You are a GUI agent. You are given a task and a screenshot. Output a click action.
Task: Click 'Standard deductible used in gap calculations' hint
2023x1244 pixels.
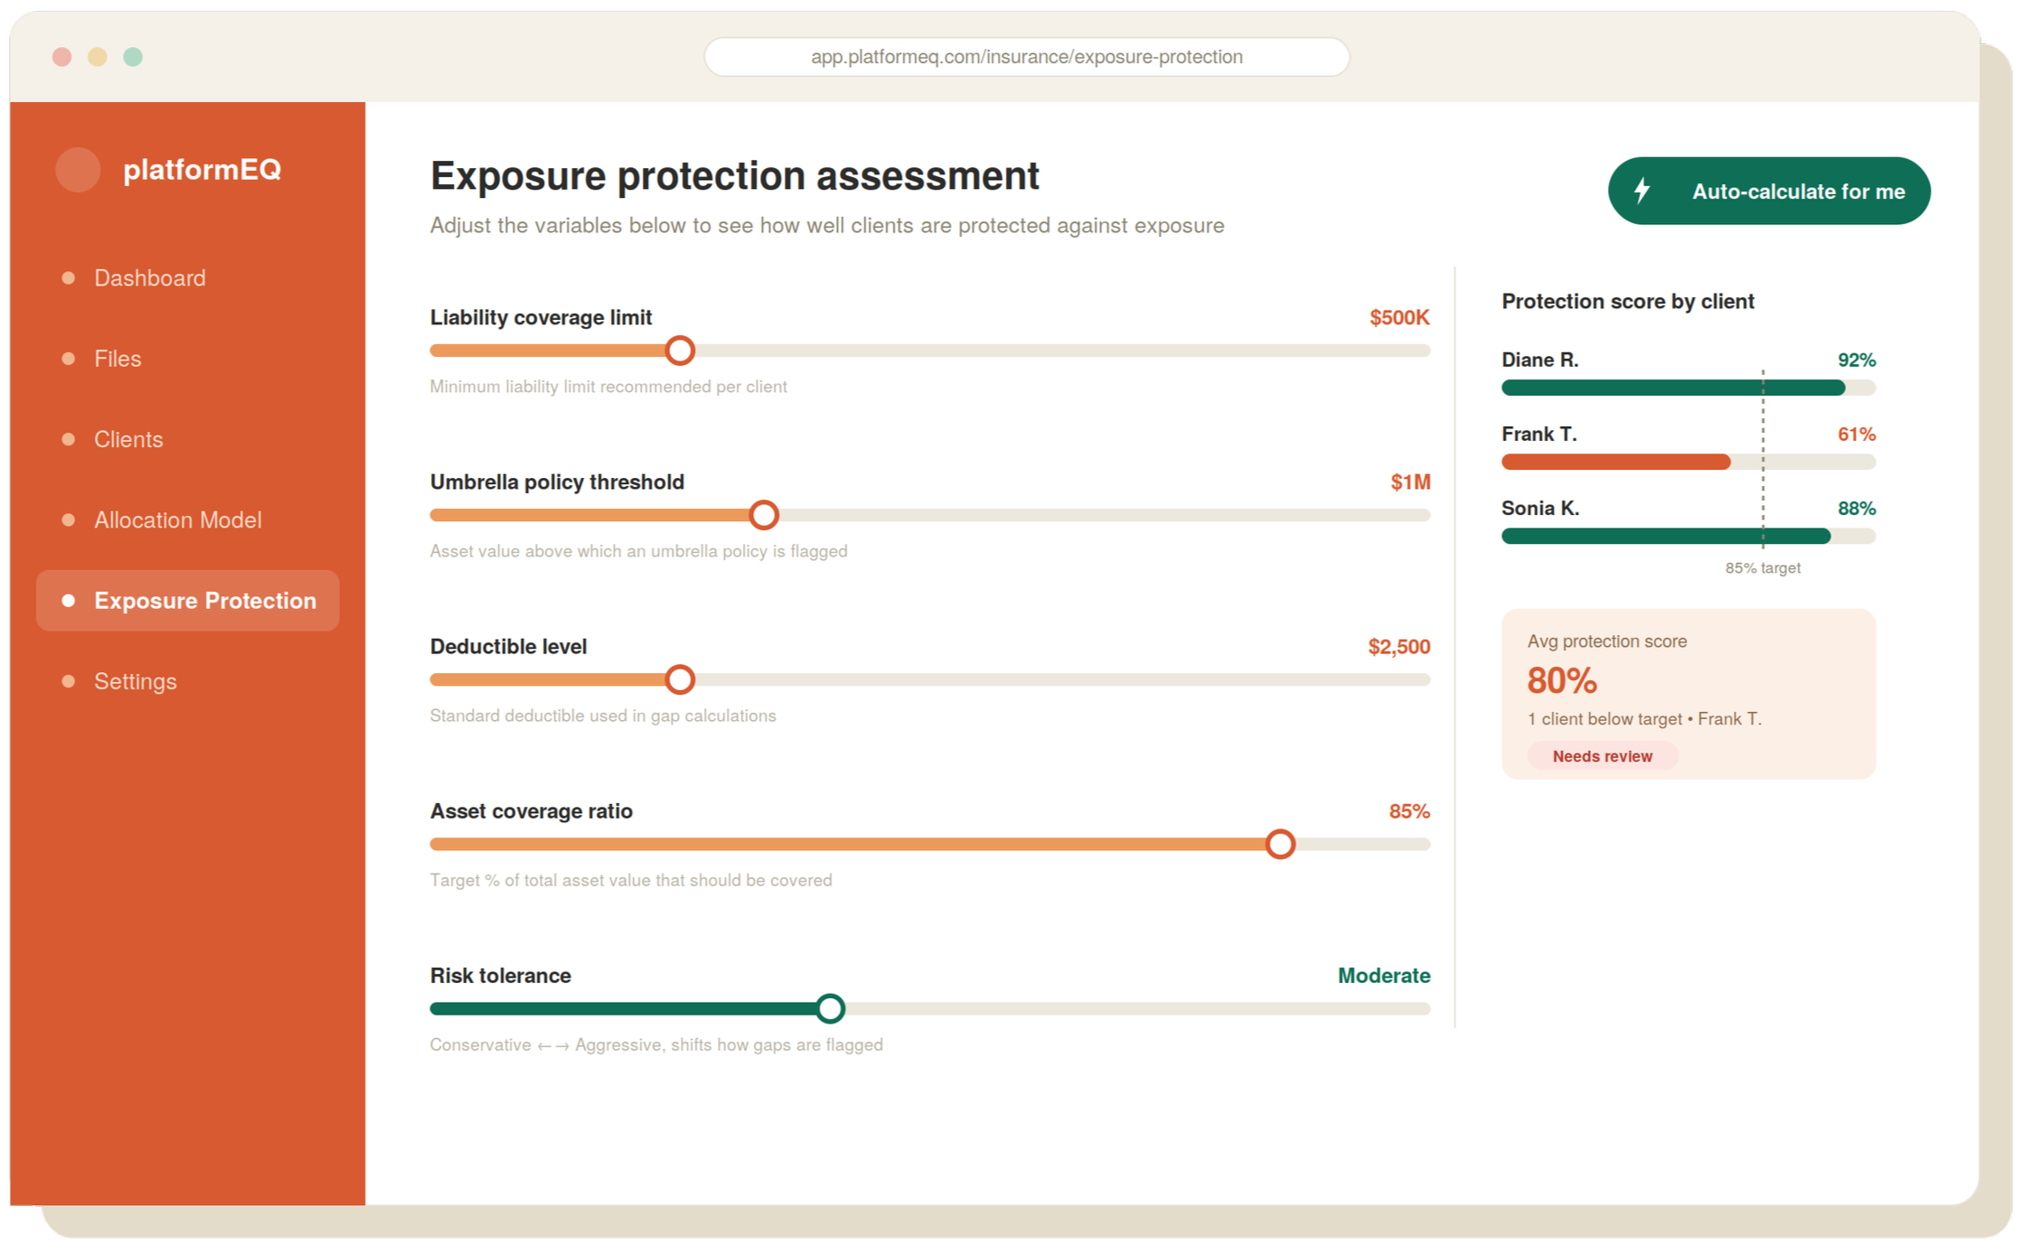603,716
